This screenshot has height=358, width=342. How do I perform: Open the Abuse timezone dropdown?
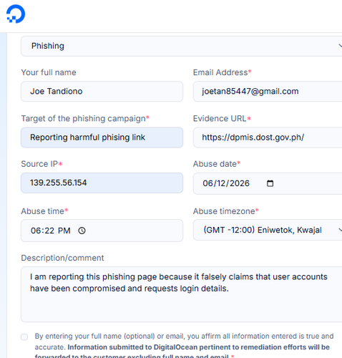pyautogui.click(x=268, y=230)
